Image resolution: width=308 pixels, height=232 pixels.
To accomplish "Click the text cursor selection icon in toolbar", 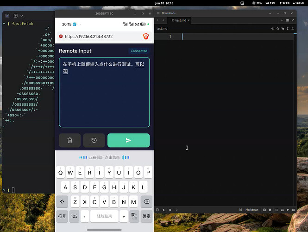I will click(288, 28).
